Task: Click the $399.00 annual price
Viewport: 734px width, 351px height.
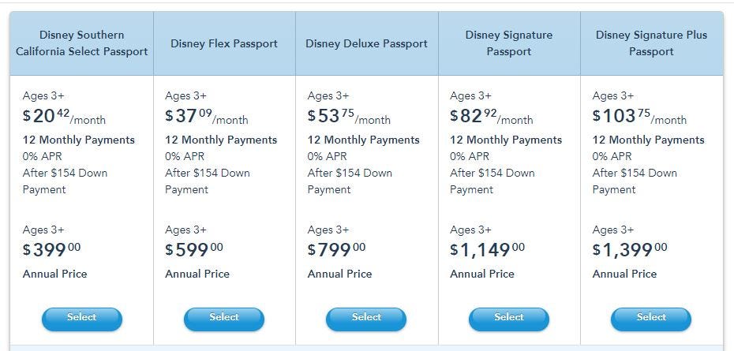Action: tap(51, 249)
